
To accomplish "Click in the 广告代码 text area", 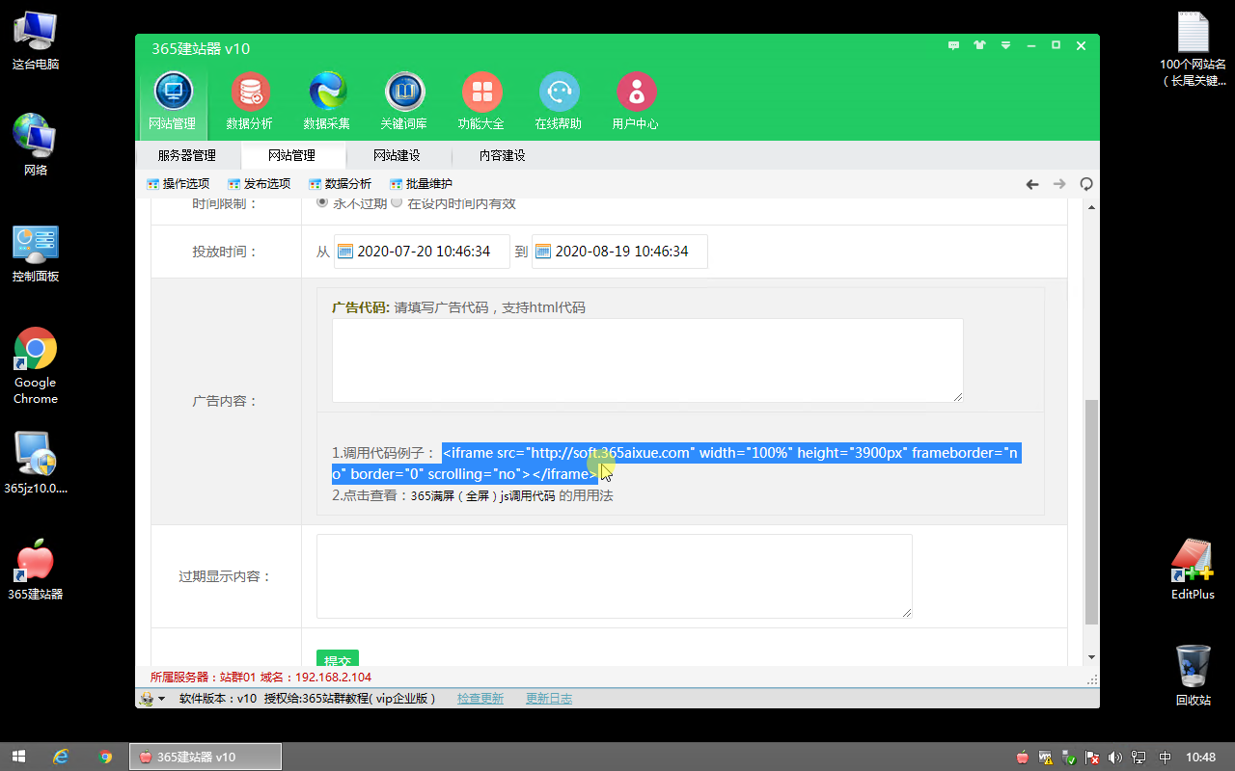I will (647, 360).
